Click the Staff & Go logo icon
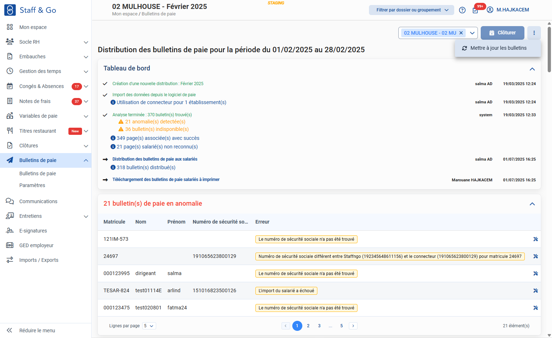The width and height of the screenshot is (552, 338). 10,10
